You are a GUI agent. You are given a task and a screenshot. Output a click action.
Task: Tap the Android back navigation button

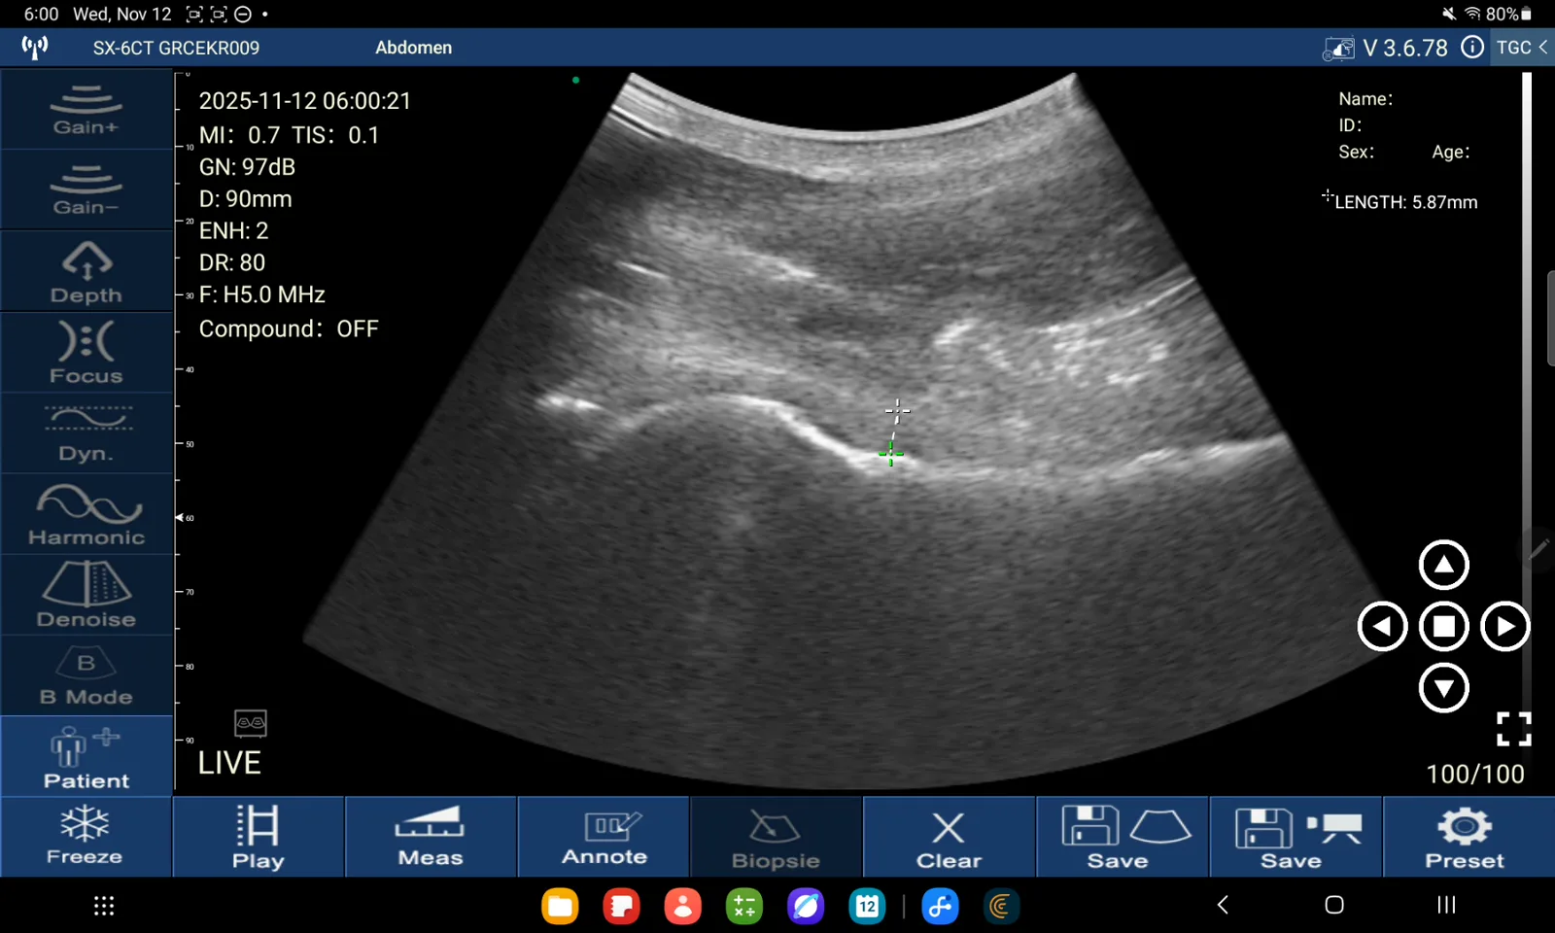1223,905
